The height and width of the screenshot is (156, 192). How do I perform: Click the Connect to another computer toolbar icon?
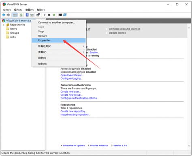pos(38,15)
